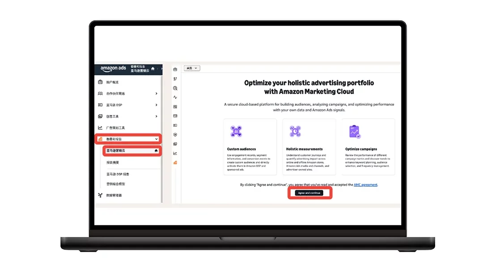Click the Custom audiences card icon
This screenshot has width=483, height=279.
[x=236, y=131]
